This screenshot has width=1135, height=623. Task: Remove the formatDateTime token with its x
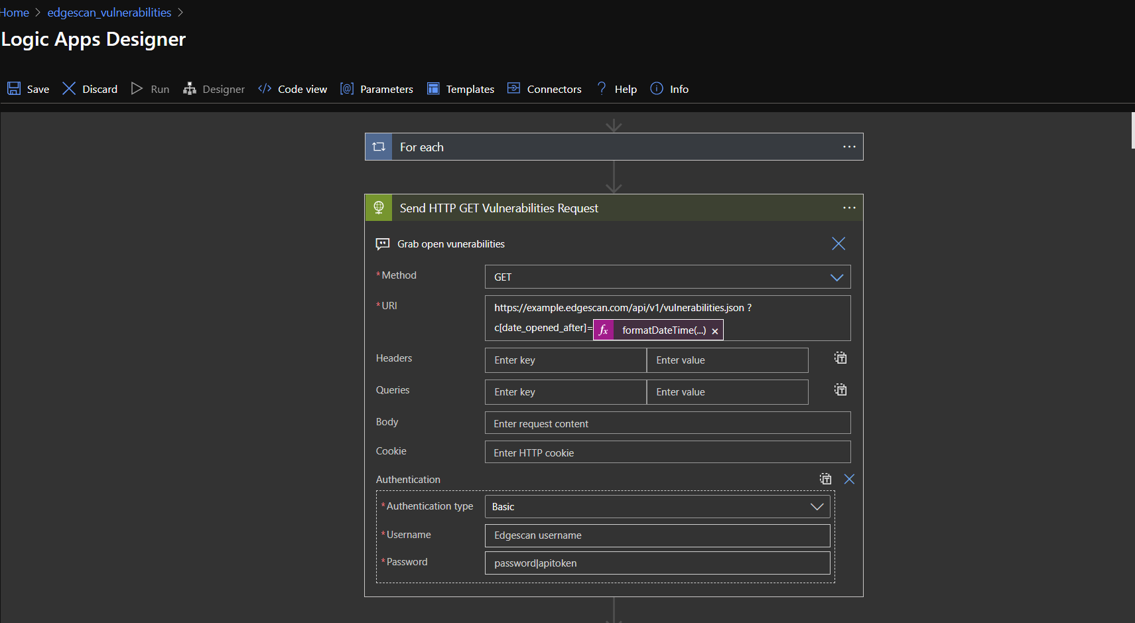(715, 331)
